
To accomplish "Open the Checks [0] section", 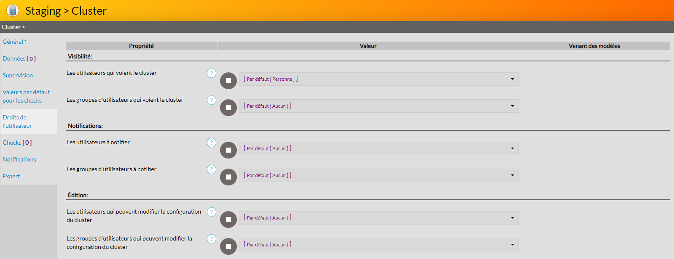I will coord(17,143).
